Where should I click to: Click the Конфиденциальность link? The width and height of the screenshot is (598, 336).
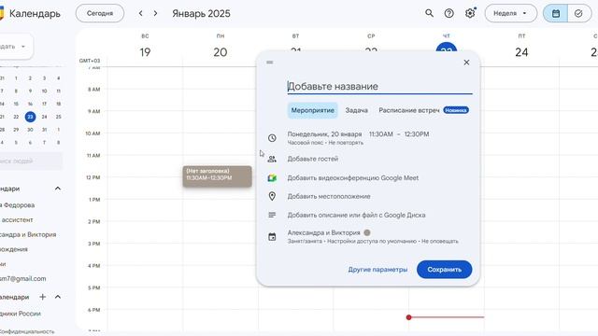(x=27, y=332)
